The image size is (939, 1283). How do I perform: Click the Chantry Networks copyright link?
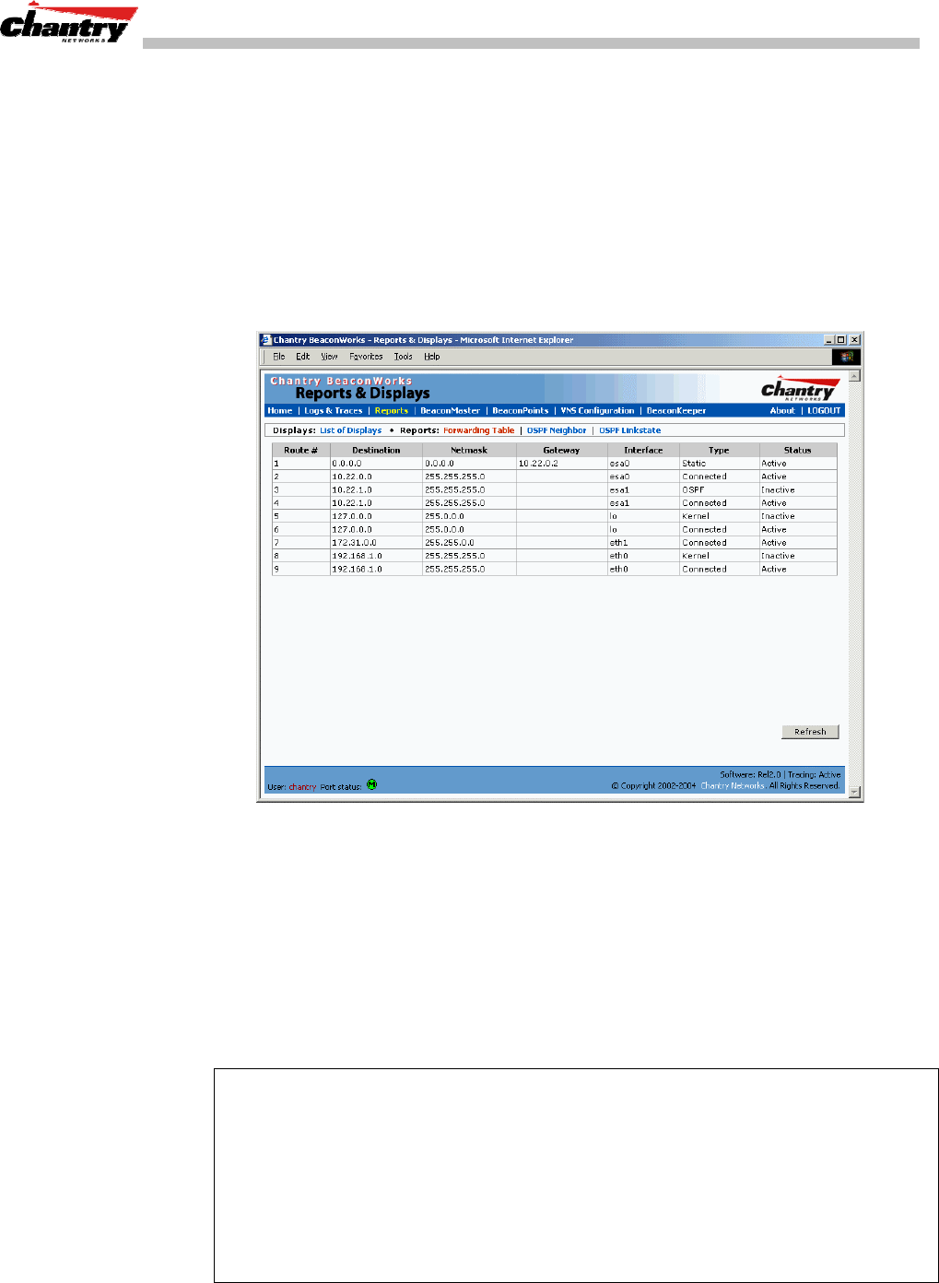click(x=733, y=786)
